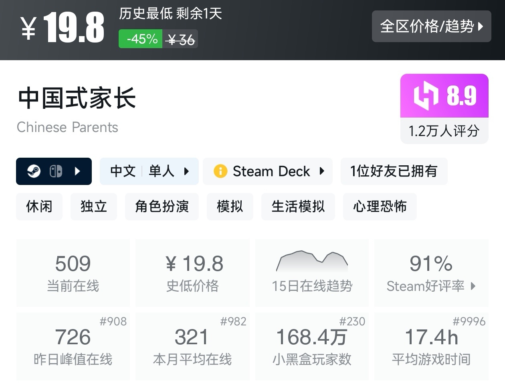Select the 心理恐怖 tag
The image size is (505, 388).
pos(380,207)
